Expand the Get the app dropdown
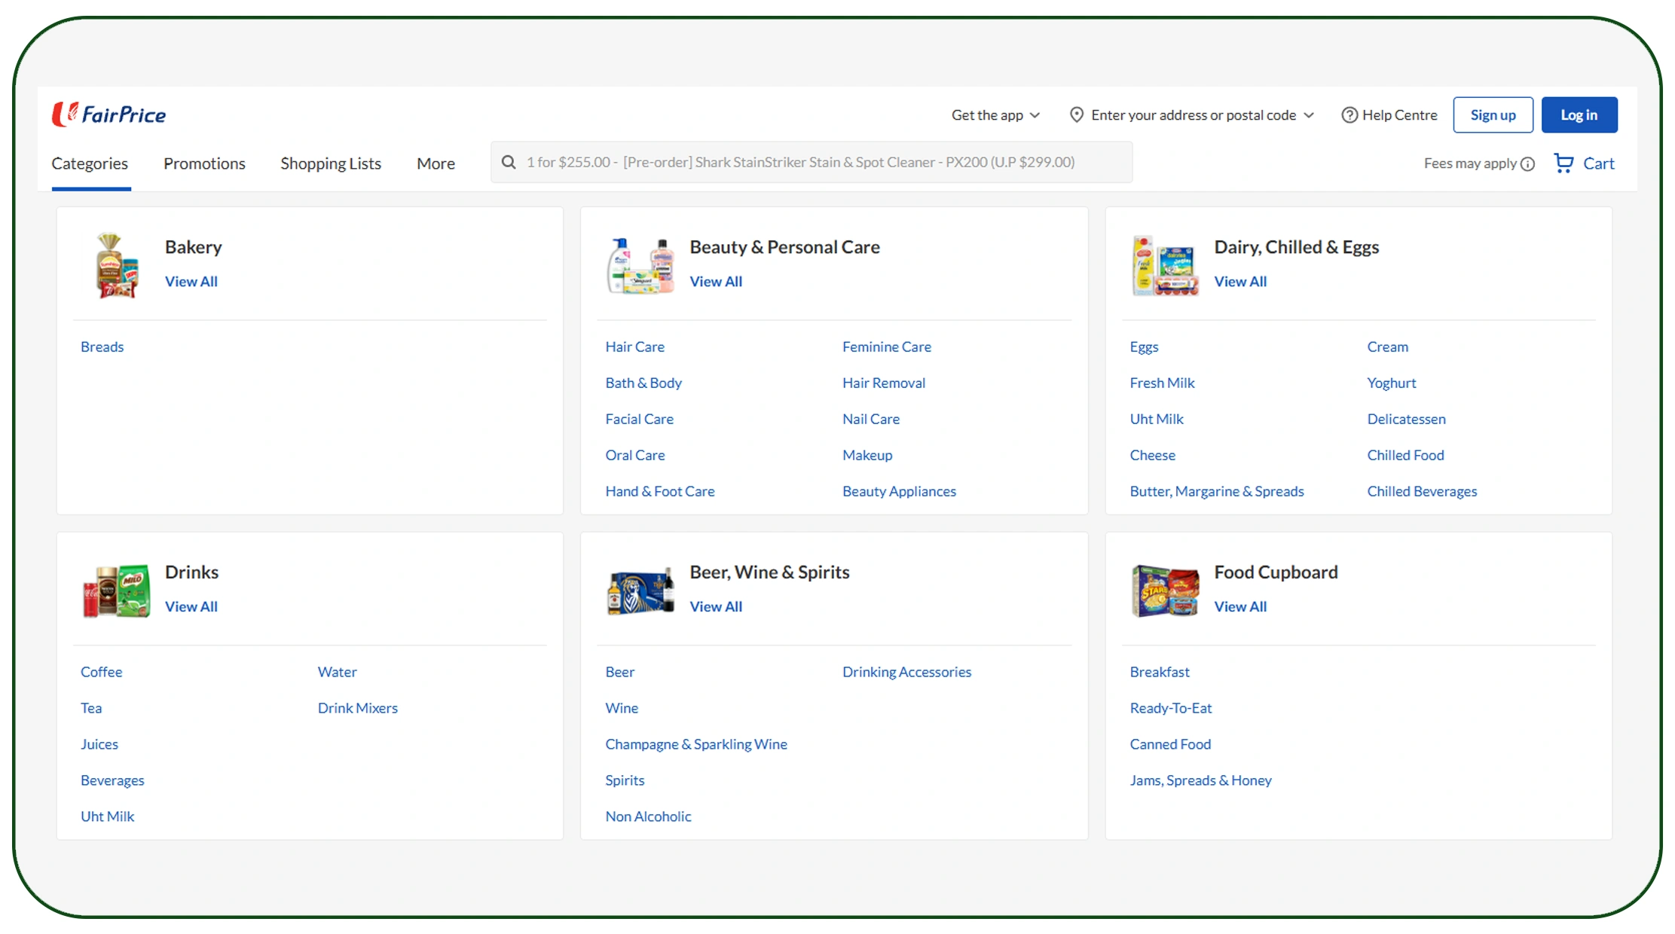 coord(995,115)
